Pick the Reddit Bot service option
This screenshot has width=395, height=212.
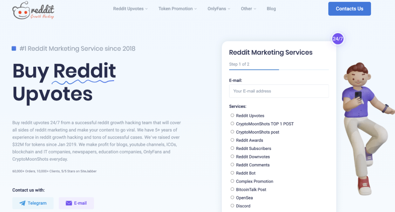click(232, 173)
